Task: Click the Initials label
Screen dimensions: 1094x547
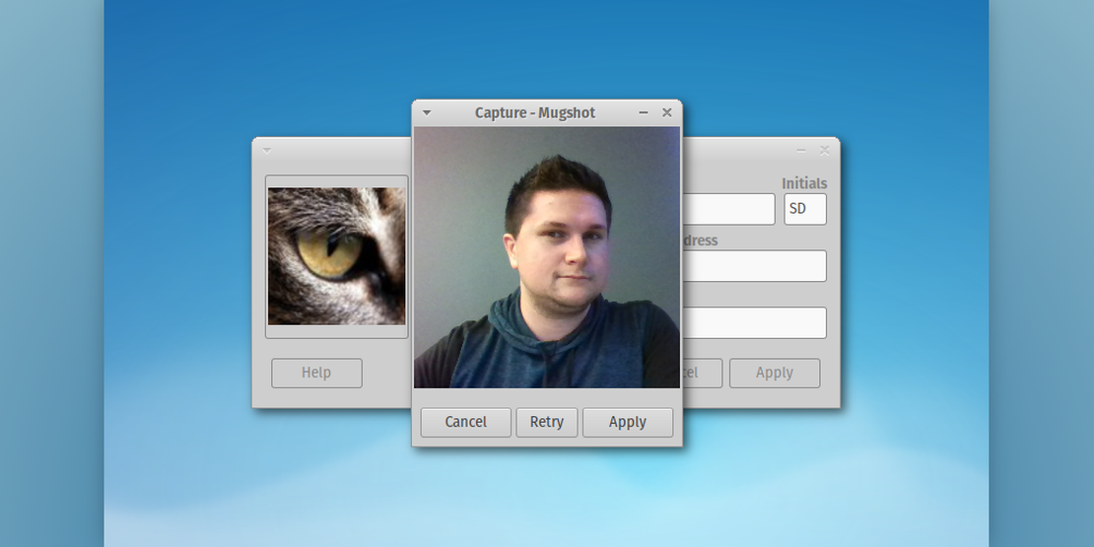Action: click(x=804, y=183)
